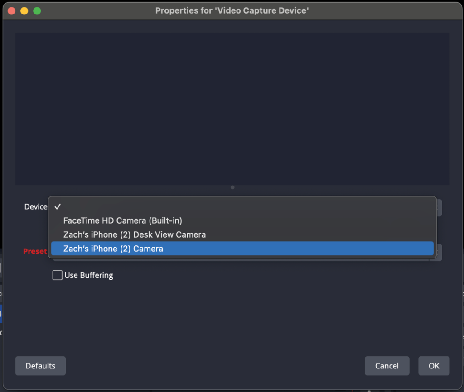
Task: Click the properties window title bar text
Action: (232, 10)
